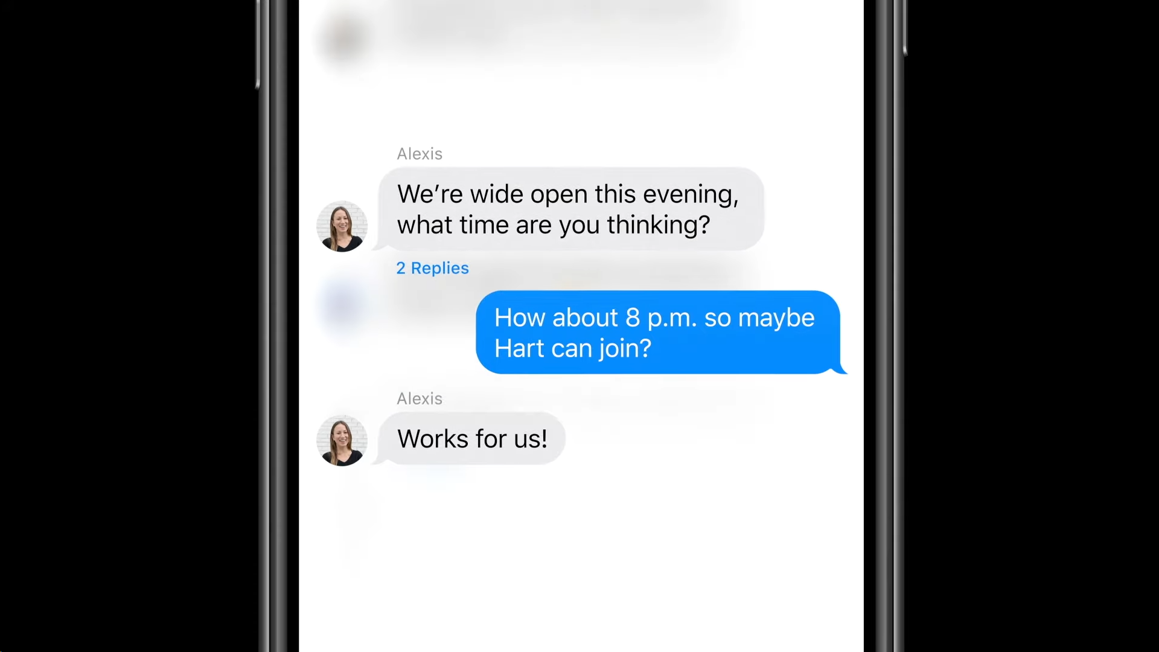Tap Alexis name label above first message
The height and width of the screenshot is (652, 1159).
[x=420, y=153]
